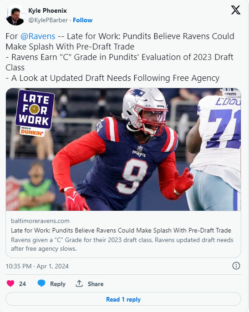This screenshot has height=312, width=249.
Task: Open the @KylePBarber handle
Action: [48, 20]
